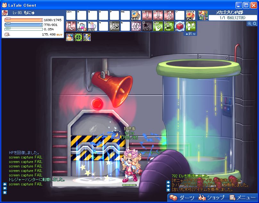This screenshot has width=259, height=203.
Task: Click the character name Lv 80 もにゅ
Action: pos(24,13)
